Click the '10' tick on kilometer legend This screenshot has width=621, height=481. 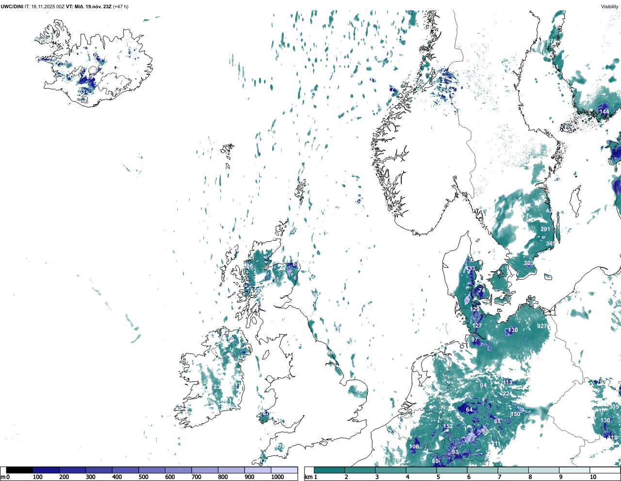pyautogui.click(x=593, y=477)
